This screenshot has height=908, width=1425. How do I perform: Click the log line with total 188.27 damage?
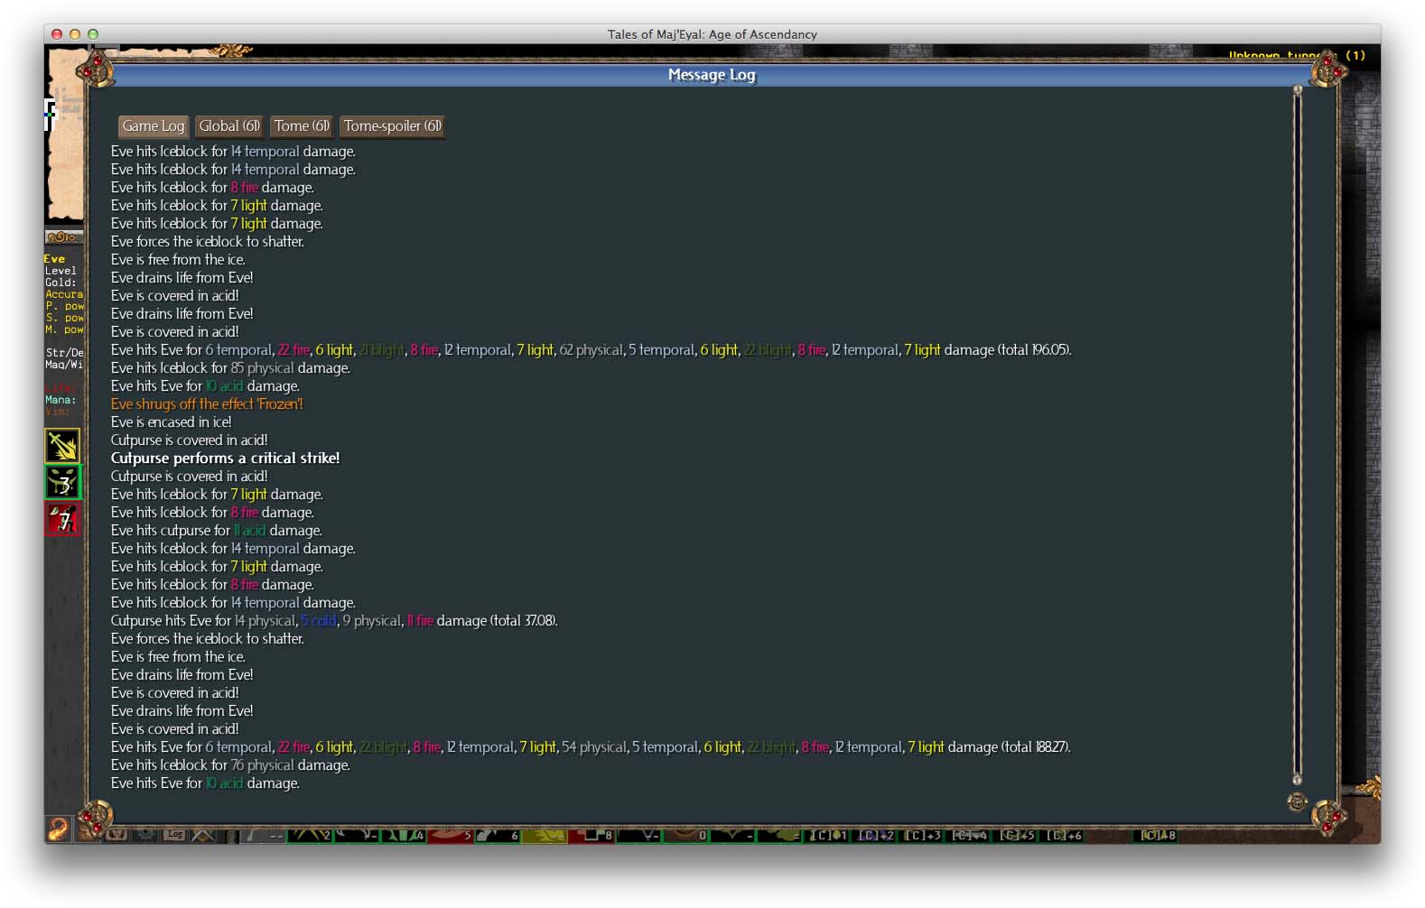click(x=591, y=747)
